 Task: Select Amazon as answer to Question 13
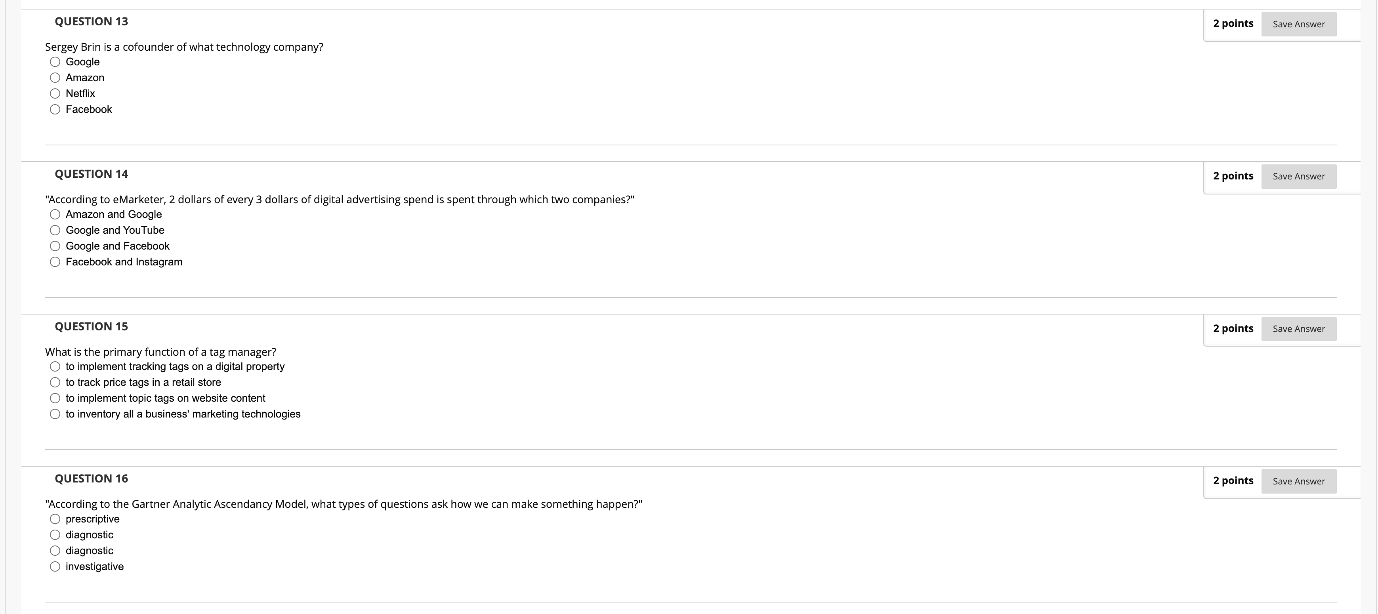tap(55, 78)
